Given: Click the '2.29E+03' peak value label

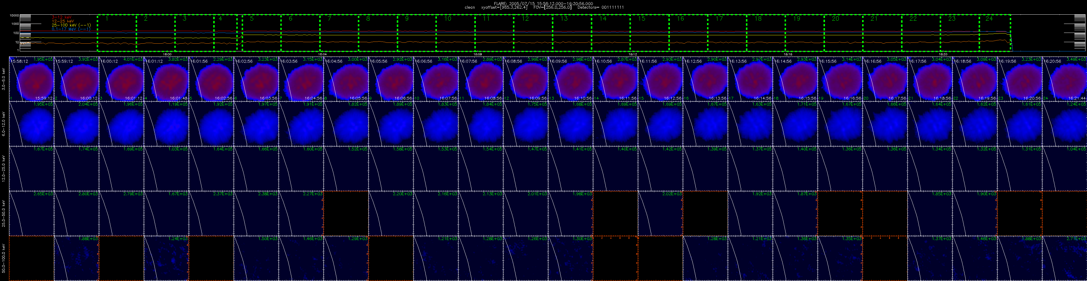Looking at the screenshot, I should pyautogui.click(x=223, y=59).
